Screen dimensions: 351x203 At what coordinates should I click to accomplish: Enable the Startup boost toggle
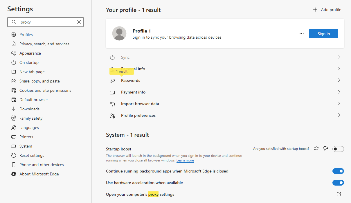click(338, 149)
